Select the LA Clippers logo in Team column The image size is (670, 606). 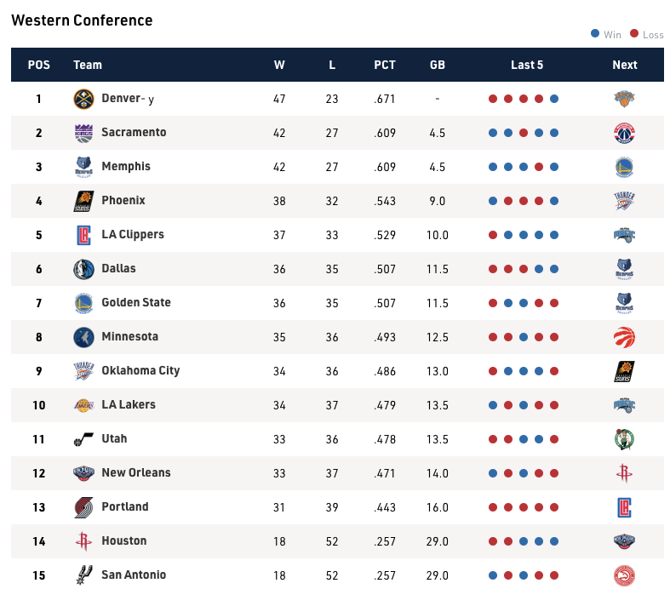click(83, 235)
